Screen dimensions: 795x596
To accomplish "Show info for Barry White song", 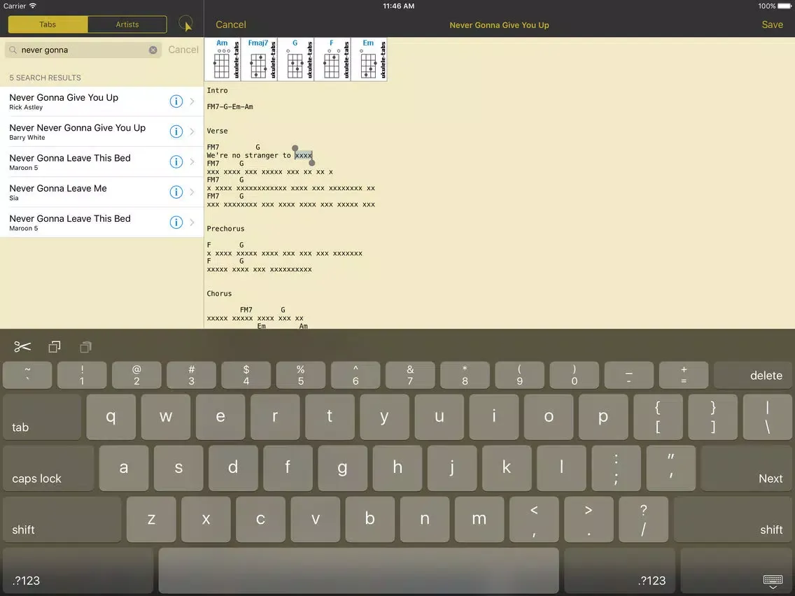I will [176, 132].
